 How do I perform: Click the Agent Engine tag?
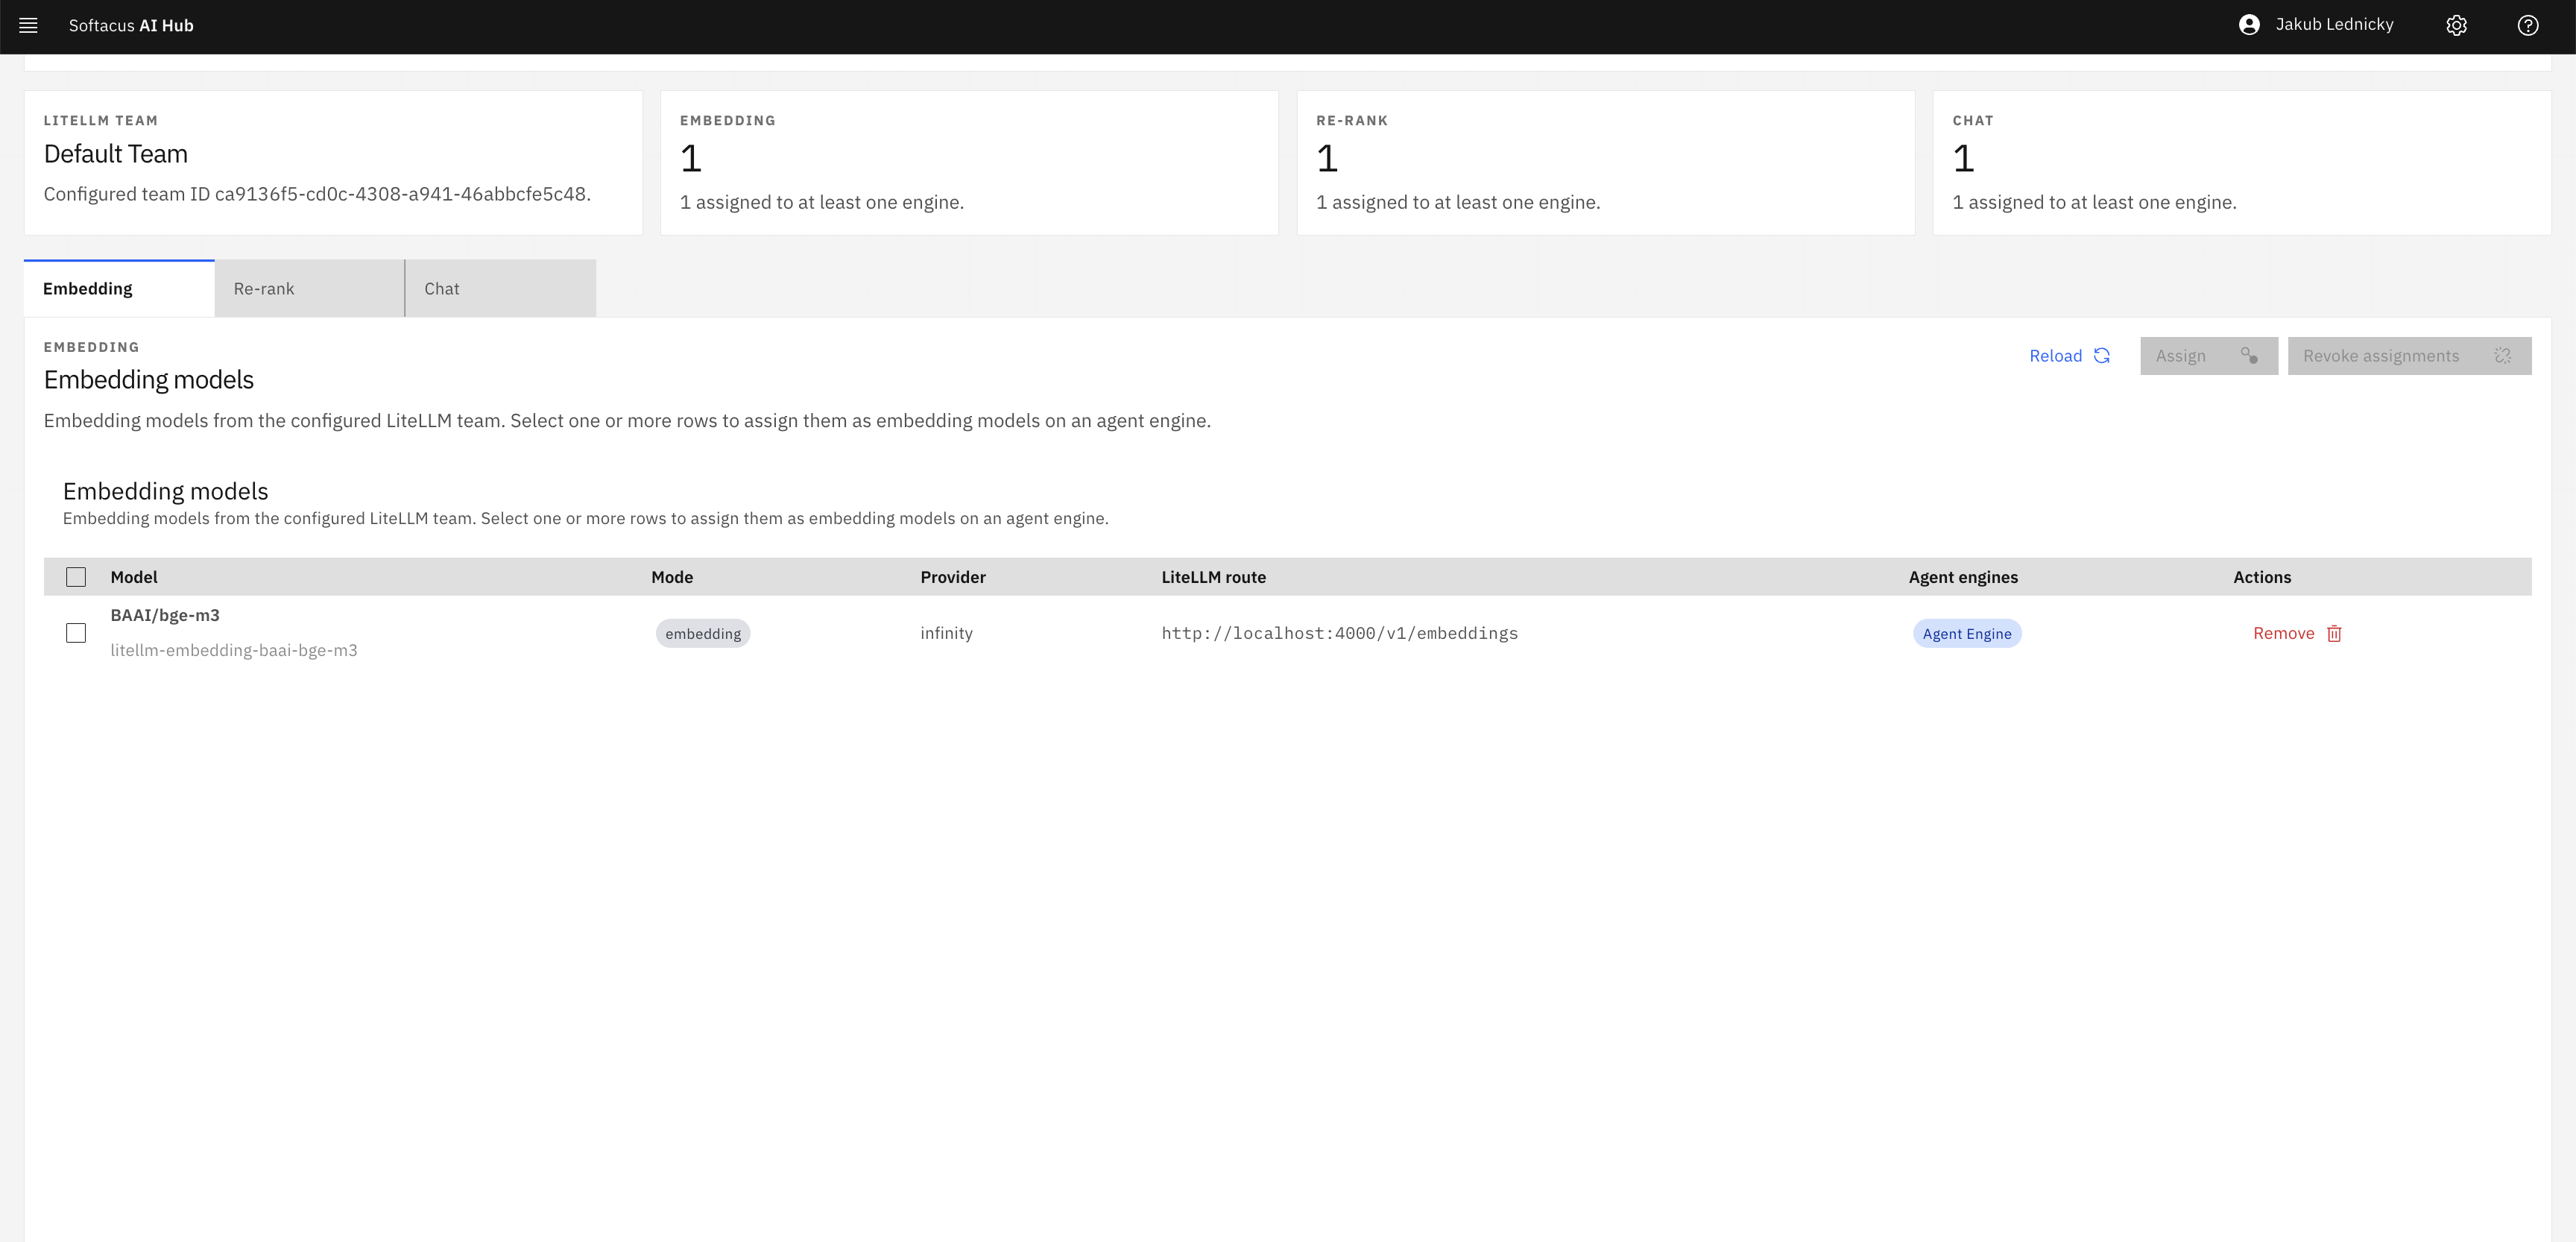pyautogui.click(x=1966, y=634)
